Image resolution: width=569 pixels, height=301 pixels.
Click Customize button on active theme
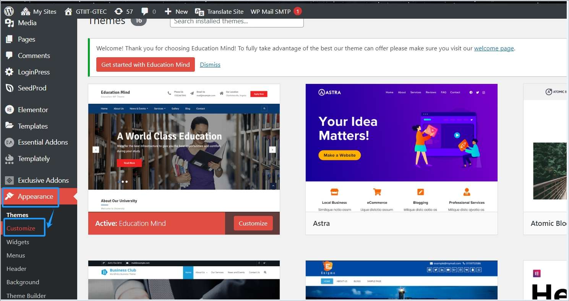pyautogui.click(x=253, y=223)
